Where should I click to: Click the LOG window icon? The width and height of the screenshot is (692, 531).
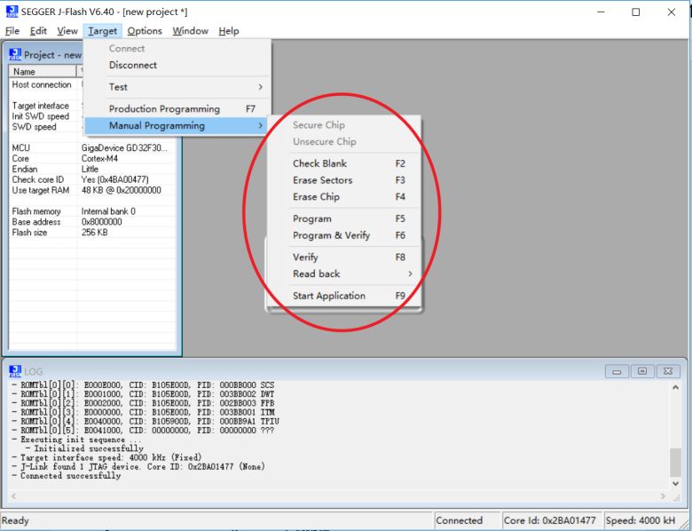pos(15,371)
